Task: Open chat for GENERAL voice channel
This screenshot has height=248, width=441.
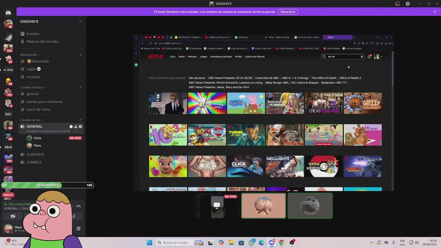Action: click(x=71, y=126)
